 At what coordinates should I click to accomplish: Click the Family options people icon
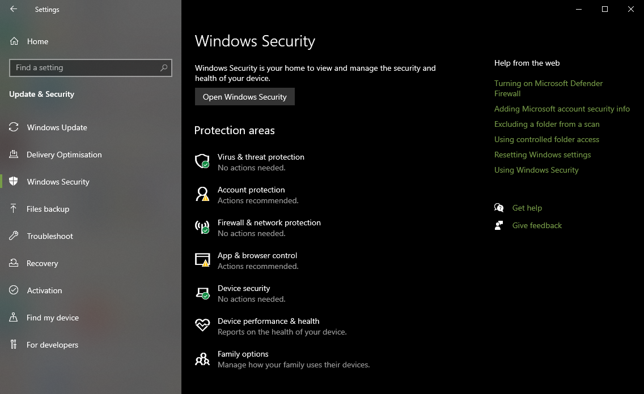pyautogui.click(x=202, y=359)
